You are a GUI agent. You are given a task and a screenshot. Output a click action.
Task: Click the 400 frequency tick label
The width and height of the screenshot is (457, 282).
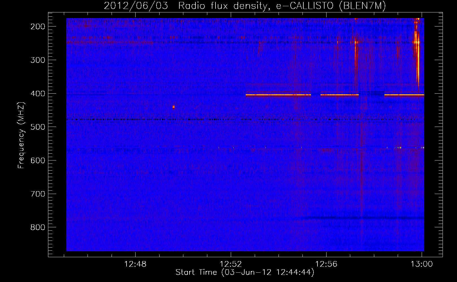(38, 93)
